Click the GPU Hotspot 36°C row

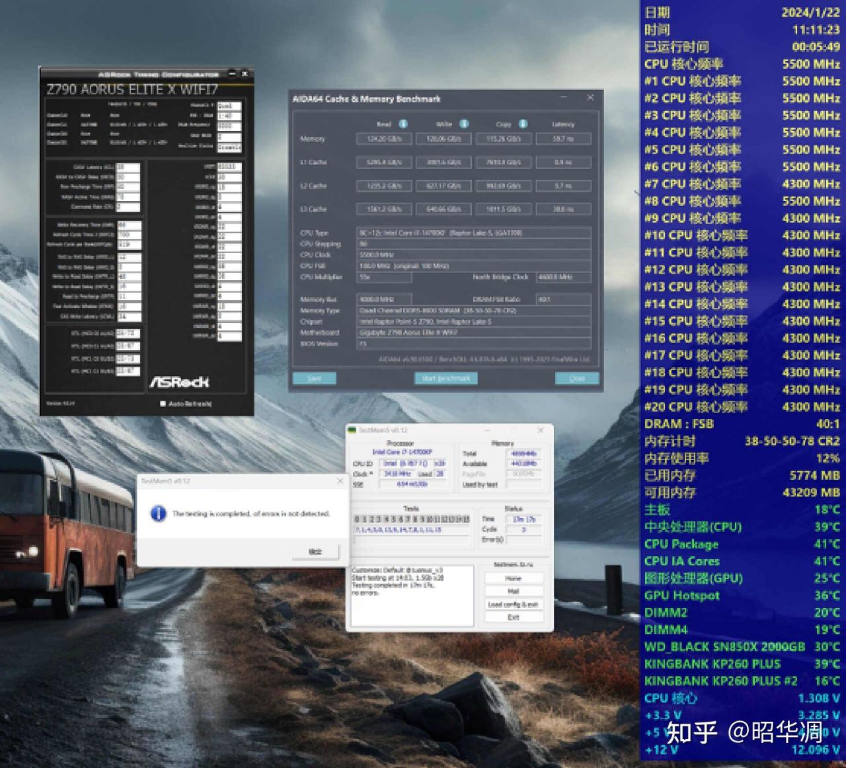coord(742,595)
